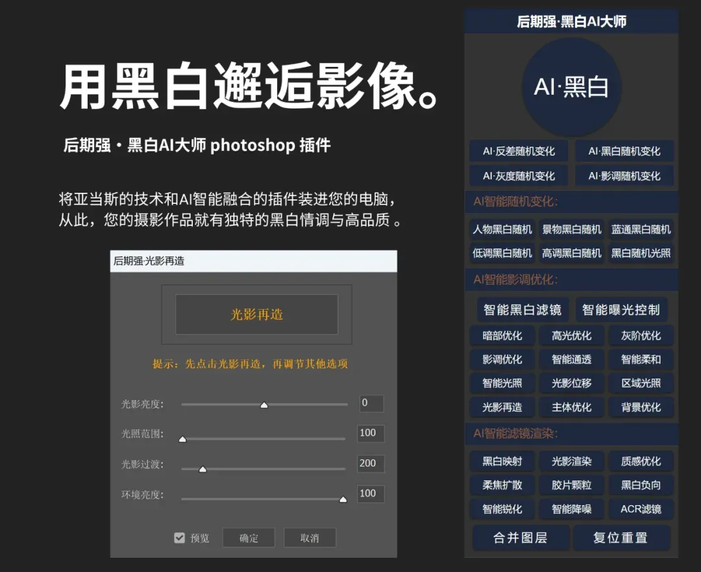Run 主体优化
701x572 pixels.
[571, 407]
